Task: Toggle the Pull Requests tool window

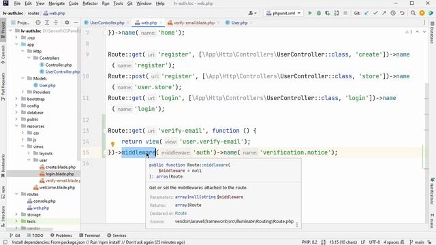Action: click(x=3, y=86)
